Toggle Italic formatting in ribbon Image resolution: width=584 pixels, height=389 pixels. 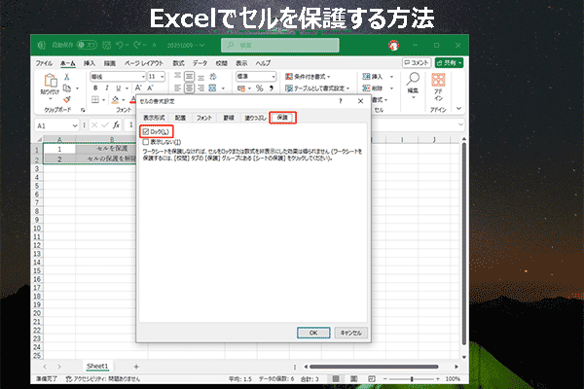[x=107, y=88]
